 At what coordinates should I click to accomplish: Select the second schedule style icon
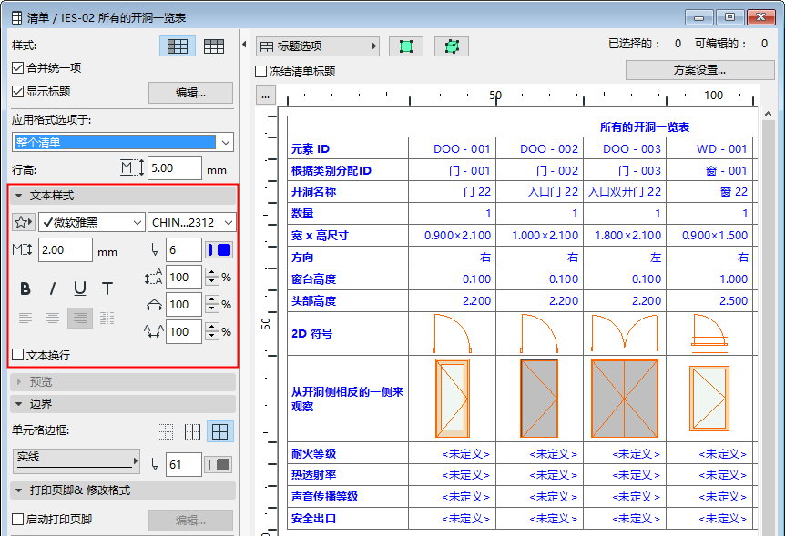point(214,46)
